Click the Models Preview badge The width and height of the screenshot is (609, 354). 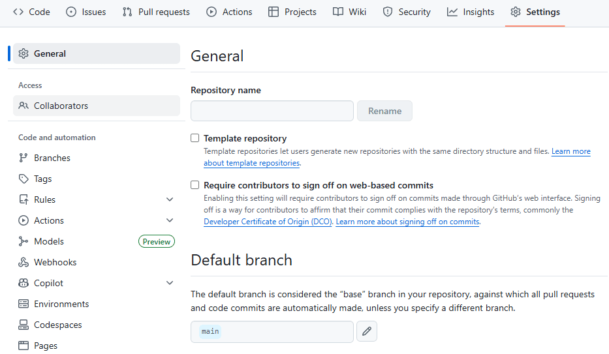(157, 242)
